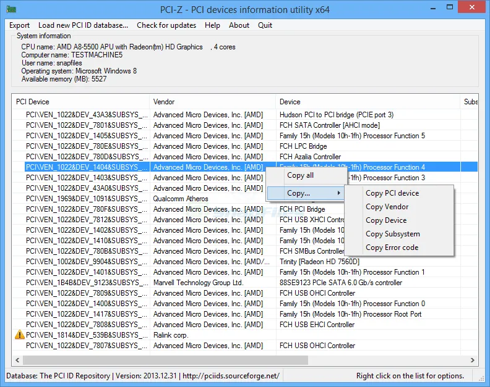Click the warning icon beside the Ralink device row
The width and height of the screenshot is (490, 387).
[20, 335]
